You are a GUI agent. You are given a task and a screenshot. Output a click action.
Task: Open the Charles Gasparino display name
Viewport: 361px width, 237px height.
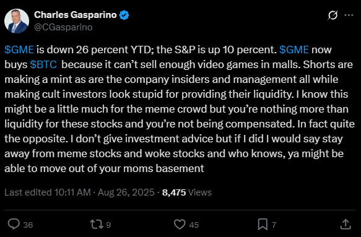[x=76, y=15]
